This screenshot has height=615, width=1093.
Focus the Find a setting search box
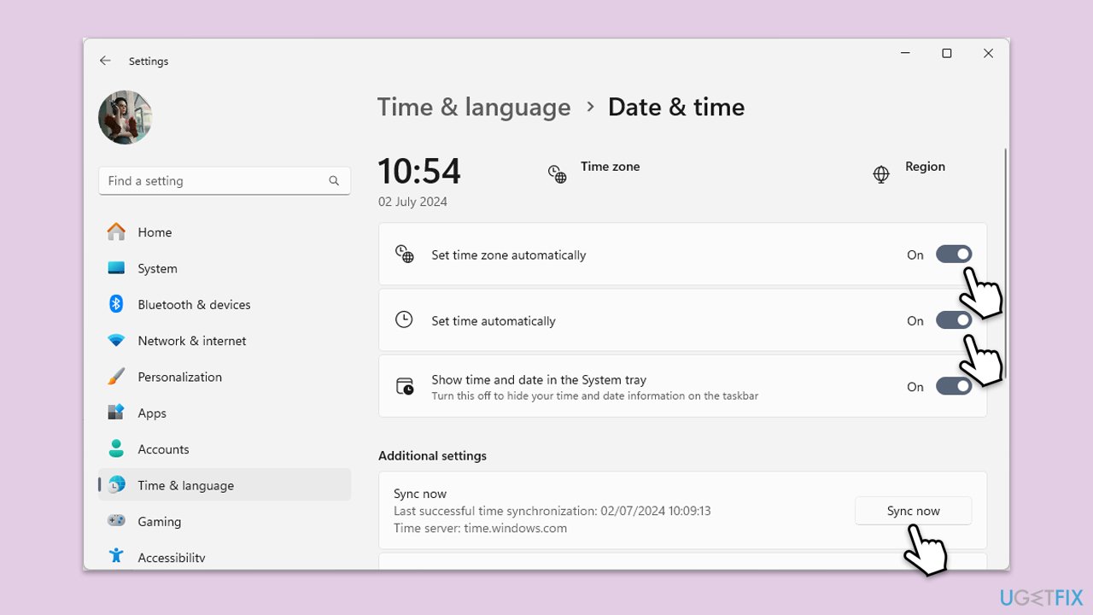coord(225,181)
